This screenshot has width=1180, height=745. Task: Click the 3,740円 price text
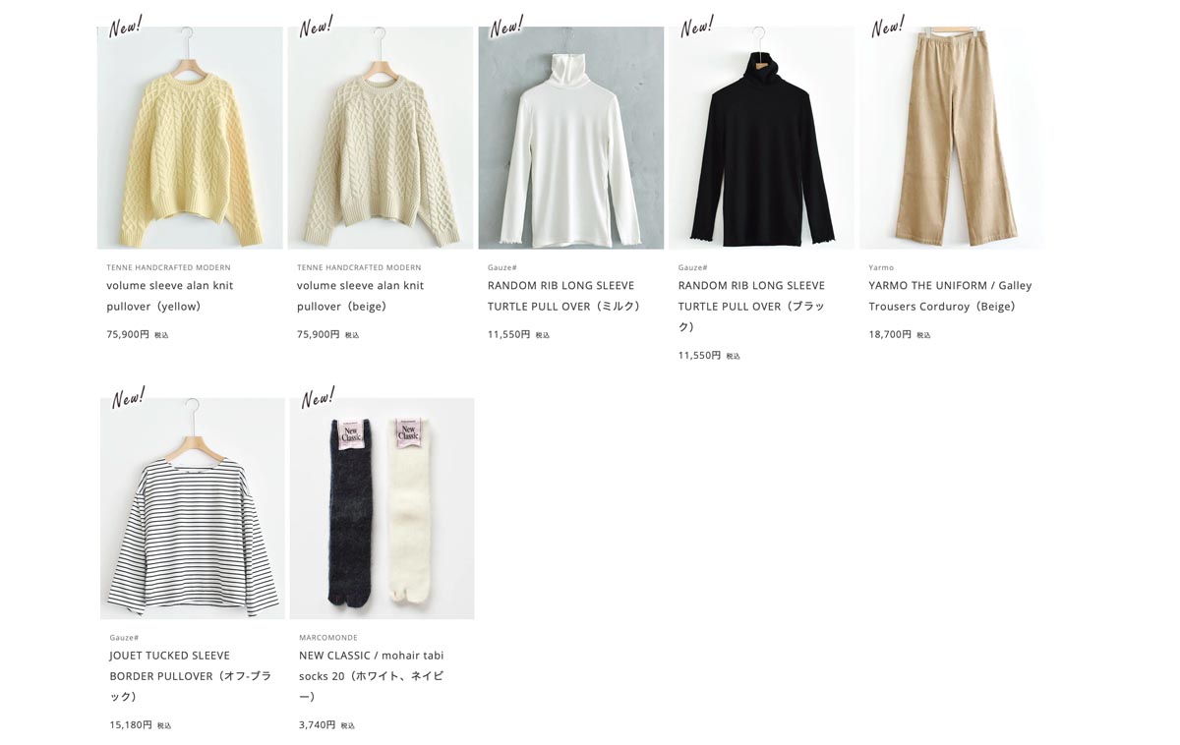coord(317,725)
